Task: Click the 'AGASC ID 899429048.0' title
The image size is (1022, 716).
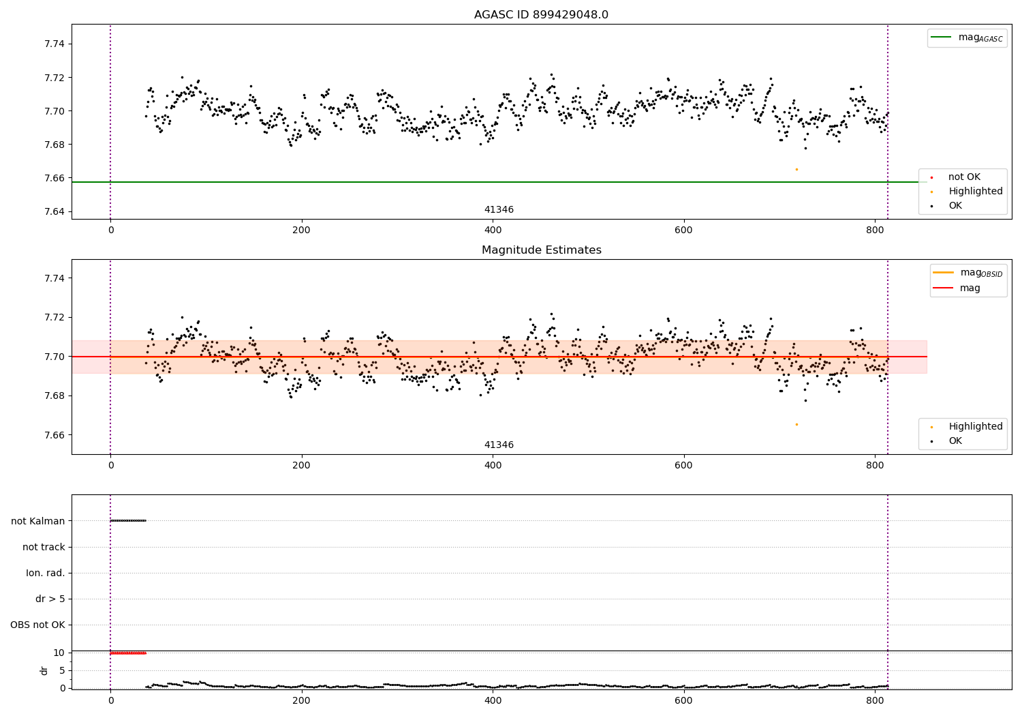Action: [541, 15]
